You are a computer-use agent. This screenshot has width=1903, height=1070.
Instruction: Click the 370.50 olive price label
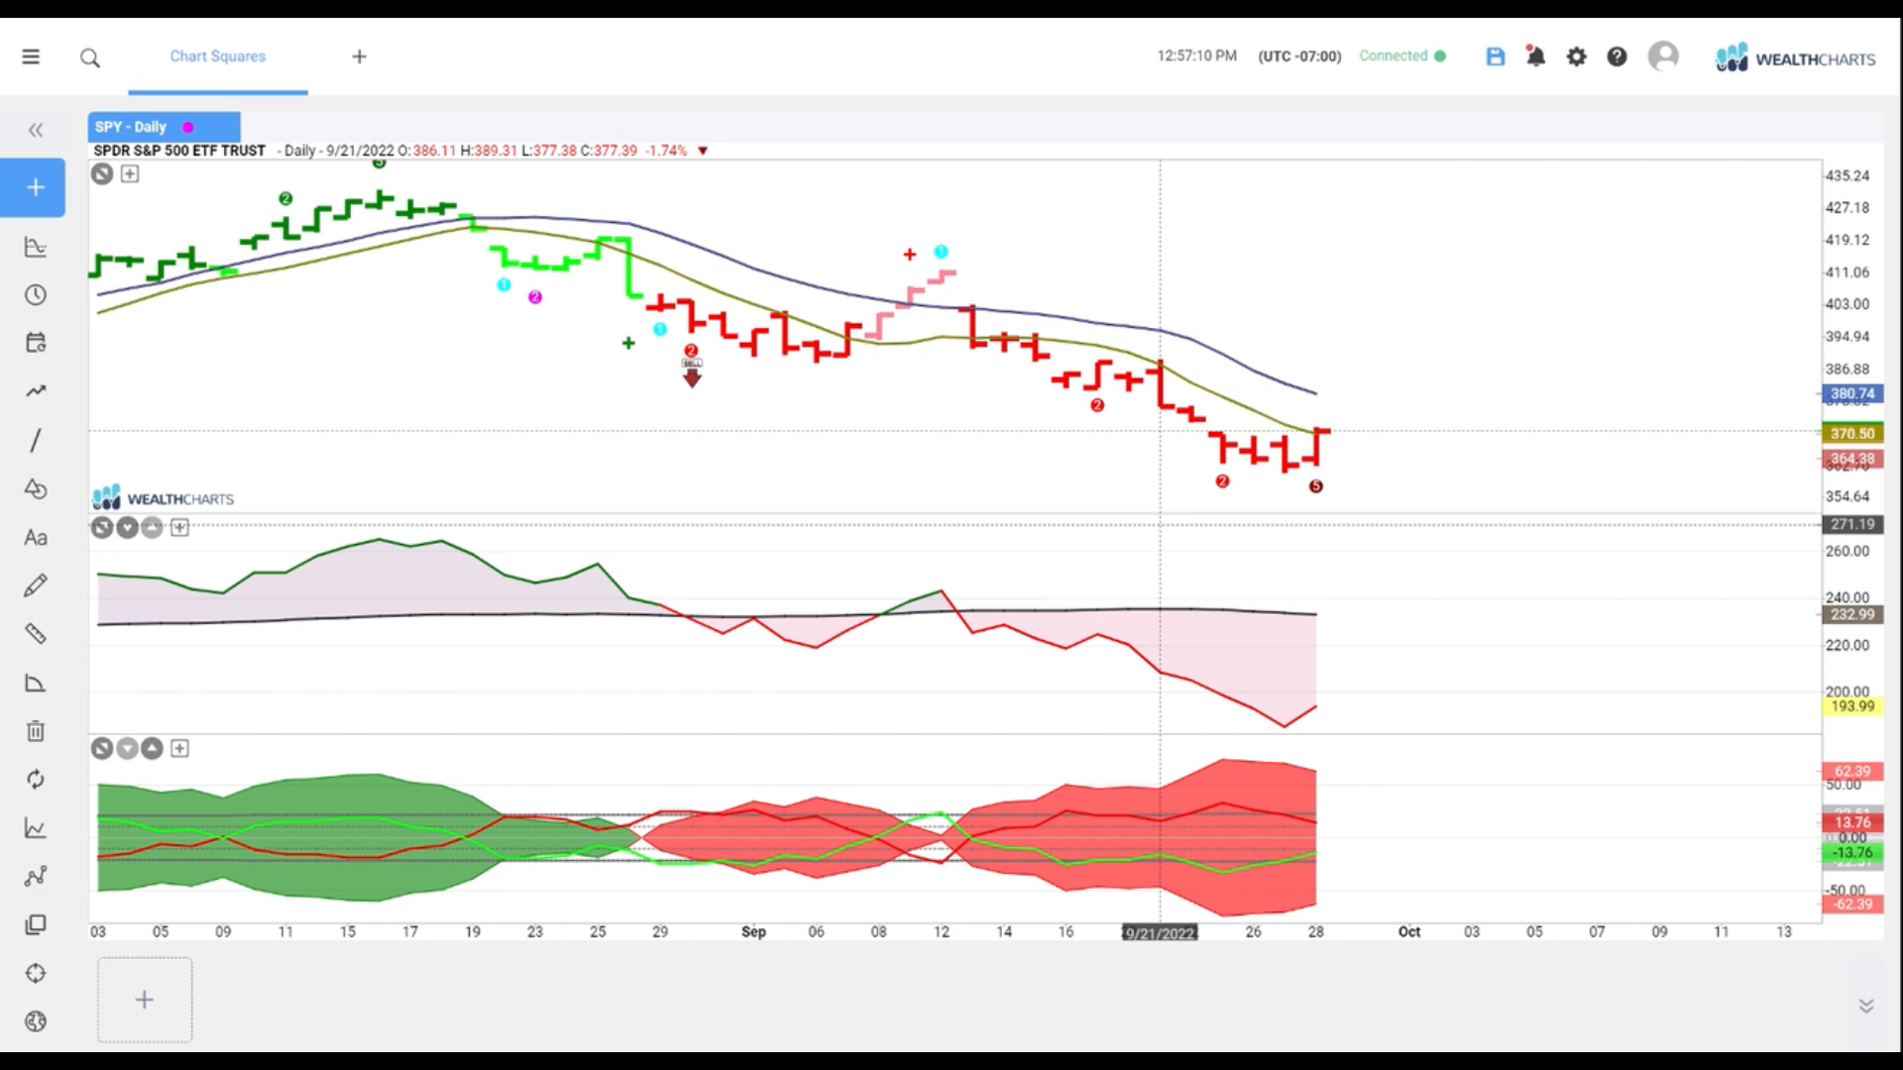(x=1852, y=433)
